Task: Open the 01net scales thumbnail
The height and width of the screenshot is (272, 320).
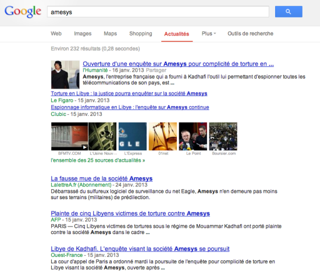Action: (x=163, y=136)
